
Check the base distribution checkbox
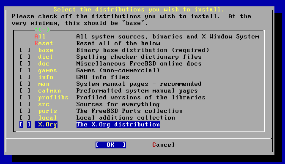[25, 50]
